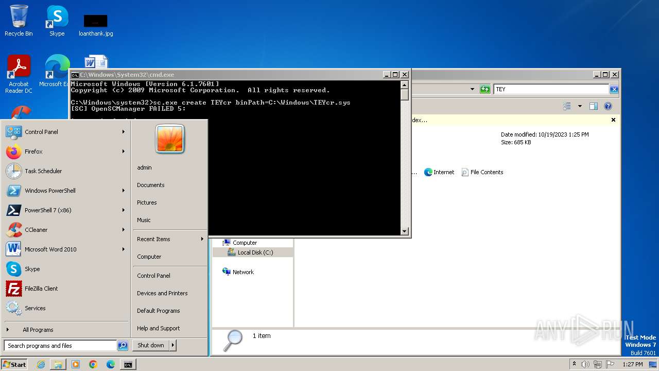659x371 pixels.
Task: Click the TEY search box in Explorer
Action: 551,89
